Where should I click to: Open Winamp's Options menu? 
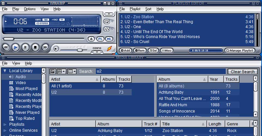coord(30,9)
